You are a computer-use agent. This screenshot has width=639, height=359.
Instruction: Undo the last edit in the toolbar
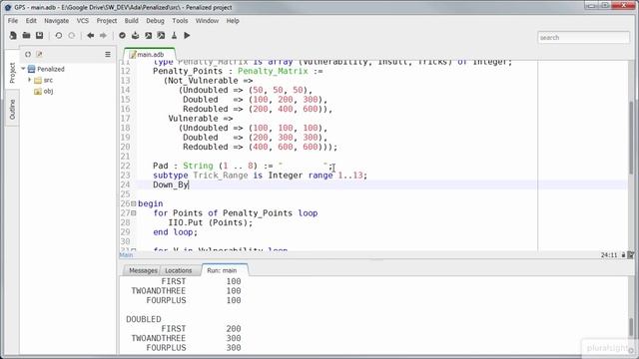58,36
